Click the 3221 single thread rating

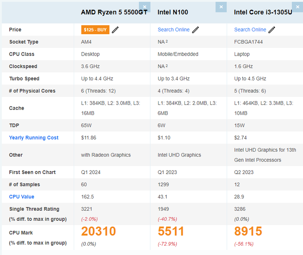point(87,209)
